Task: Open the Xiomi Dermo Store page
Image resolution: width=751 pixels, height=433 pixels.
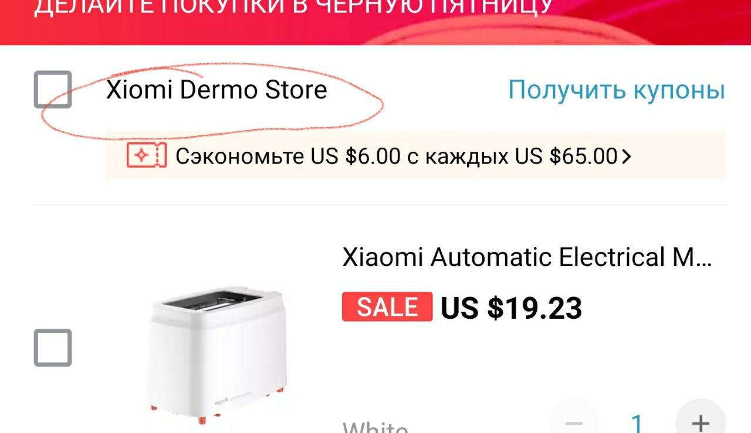Action: [x=216, y=90]
